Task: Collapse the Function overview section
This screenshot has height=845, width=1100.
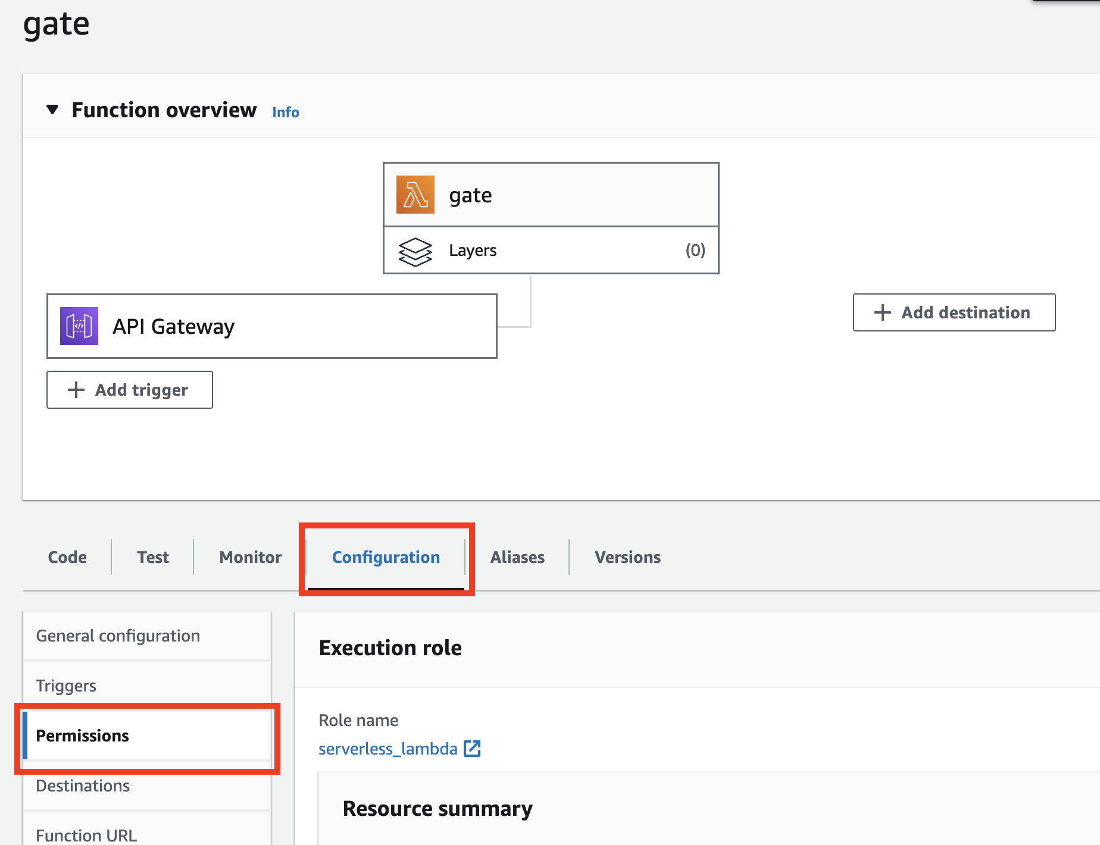Action: click(x=52, y=110)
